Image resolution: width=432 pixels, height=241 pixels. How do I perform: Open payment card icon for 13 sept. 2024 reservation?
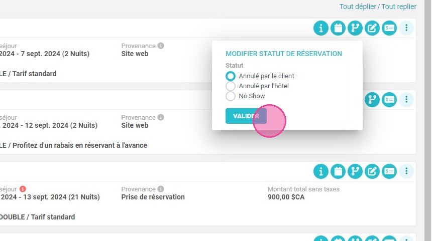point(389,171)
